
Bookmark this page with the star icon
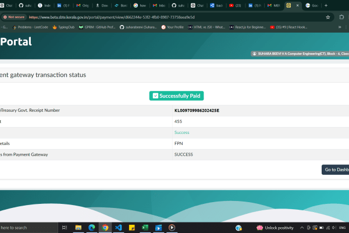[x=328, y=17]
